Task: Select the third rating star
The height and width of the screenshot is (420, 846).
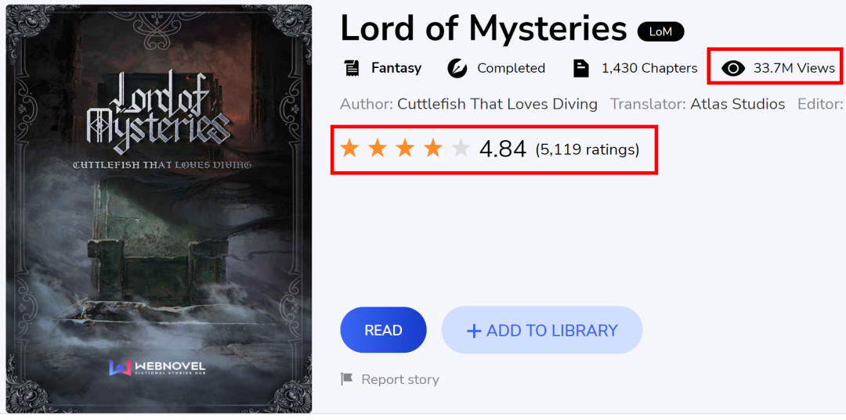Action: coord(405,148)
